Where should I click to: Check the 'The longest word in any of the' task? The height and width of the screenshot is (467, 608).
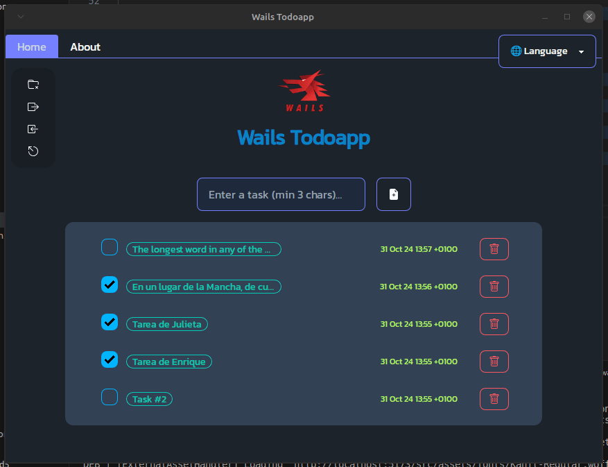click(110, 247)
